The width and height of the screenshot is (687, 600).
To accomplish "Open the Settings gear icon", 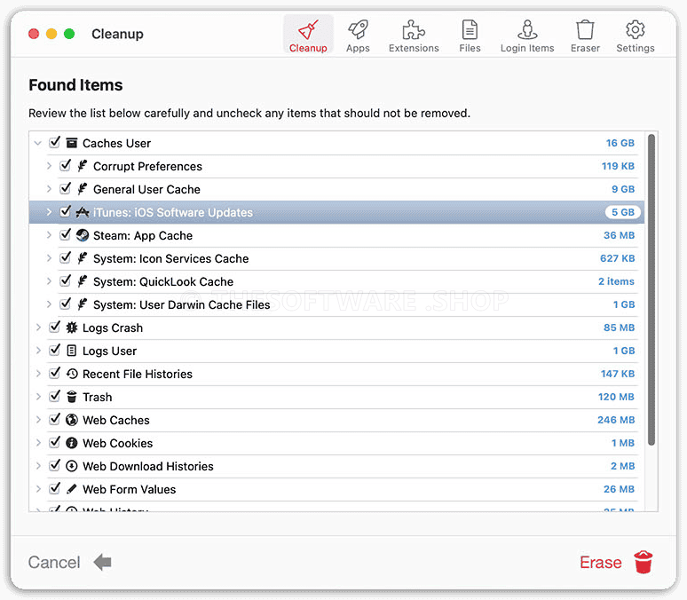I will click(x=636, y=30).
